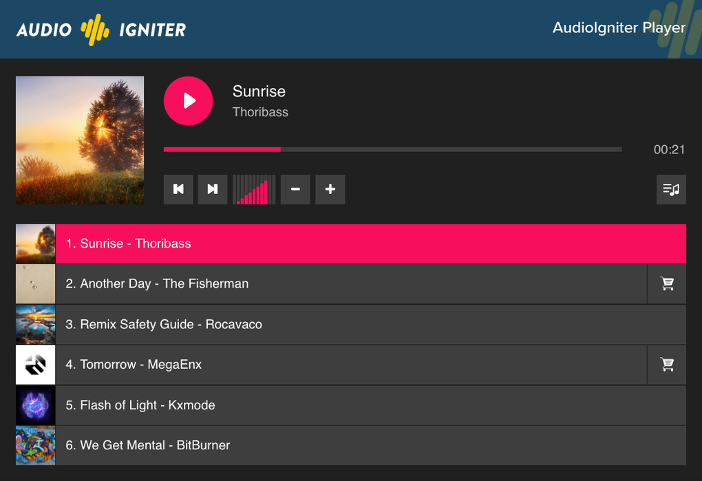Raise volume with the plus button

click(x=330, y=189)
